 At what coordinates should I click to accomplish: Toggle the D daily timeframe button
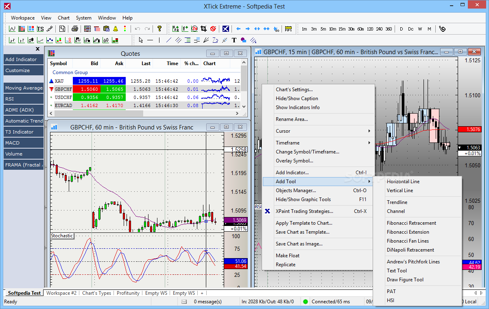click(401, 29)
